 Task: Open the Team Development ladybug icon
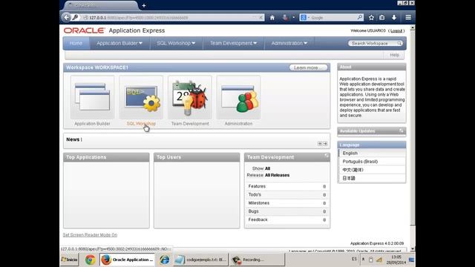[x=190, y=97]
